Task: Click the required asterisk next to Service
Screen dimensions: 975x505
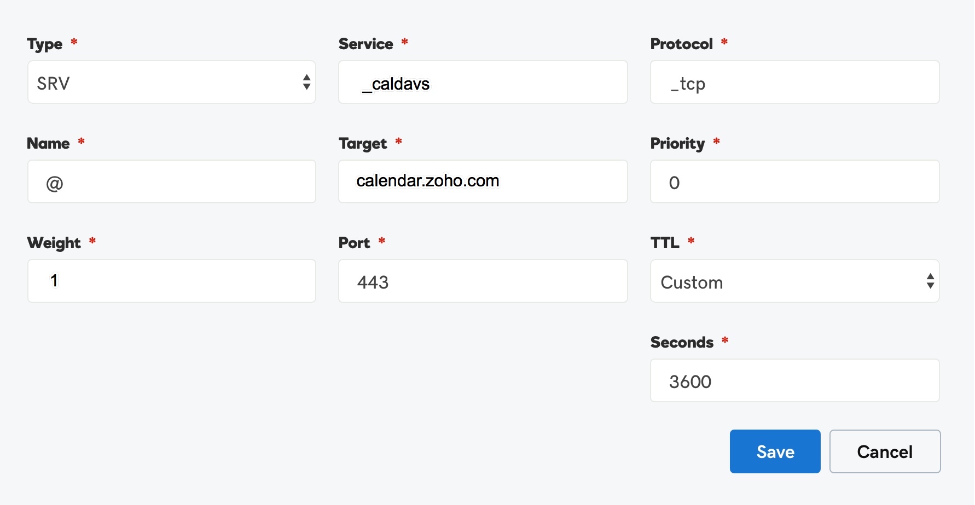Action: point(404,43)
